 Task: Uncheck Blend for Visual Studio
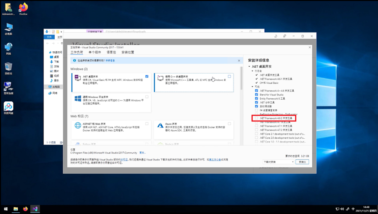tap(257, 95)
